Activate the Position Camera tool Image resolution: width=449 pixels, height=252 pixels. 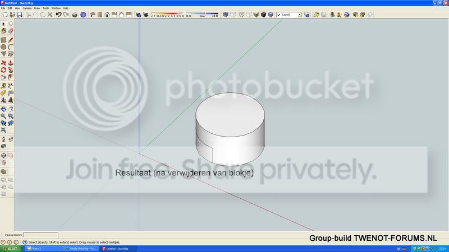click(x=3, y=139)
